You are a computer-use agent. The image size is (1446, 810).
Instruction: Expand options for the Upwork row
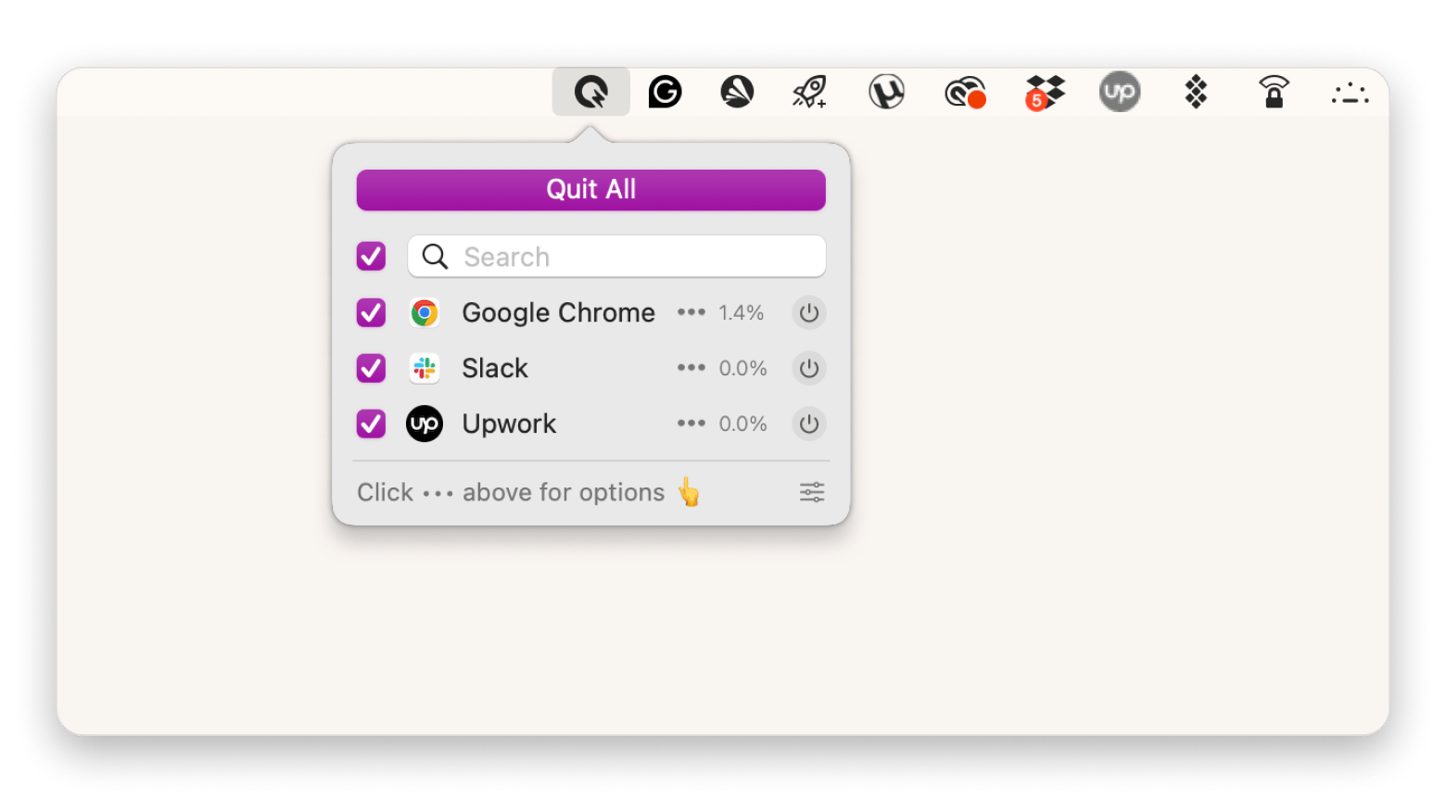(691, 424)
